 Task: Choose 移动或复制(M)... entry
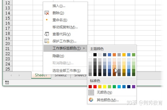(66, 27)
